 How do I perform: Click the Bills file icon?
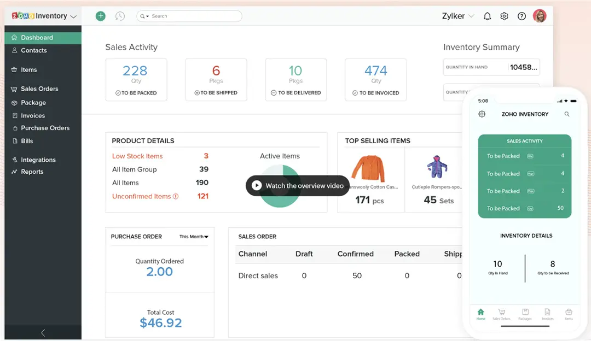tap(15, 141)
